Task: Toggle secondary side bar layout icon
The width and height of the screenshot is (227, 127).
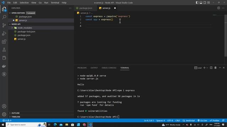Action: 205,2
